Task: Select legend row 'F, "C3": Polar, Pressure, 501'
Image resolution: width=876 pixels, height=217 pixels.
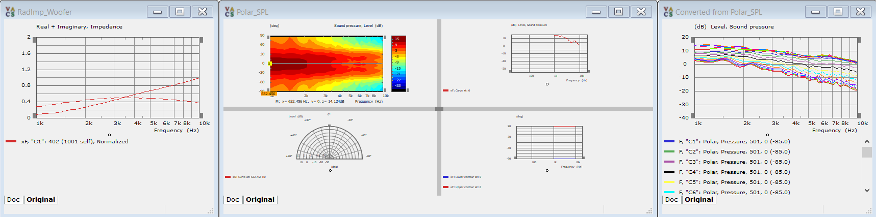Action: [735, 162]
